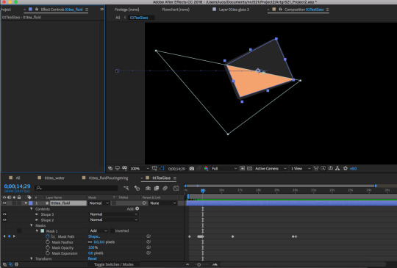Open the Timeline panel from viewer icon
The image size is (397, 268).
330,168
